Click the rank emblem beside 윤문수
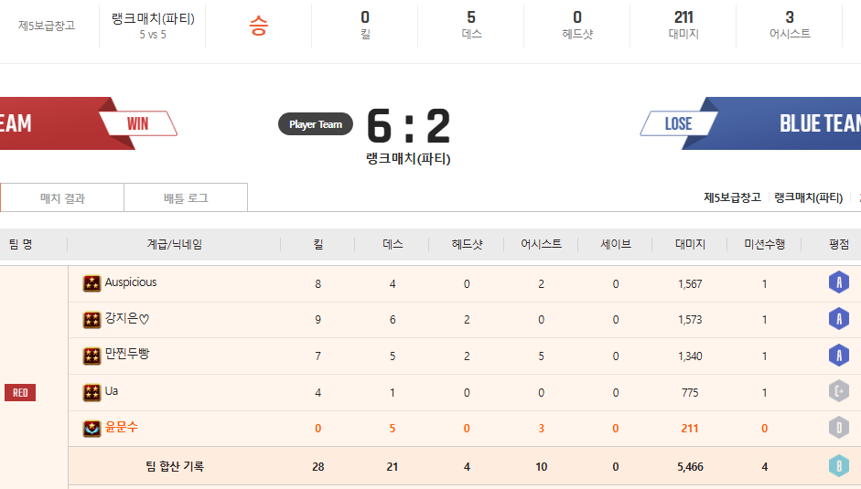This screenshot has width=861, height=489. coord(91,428)
